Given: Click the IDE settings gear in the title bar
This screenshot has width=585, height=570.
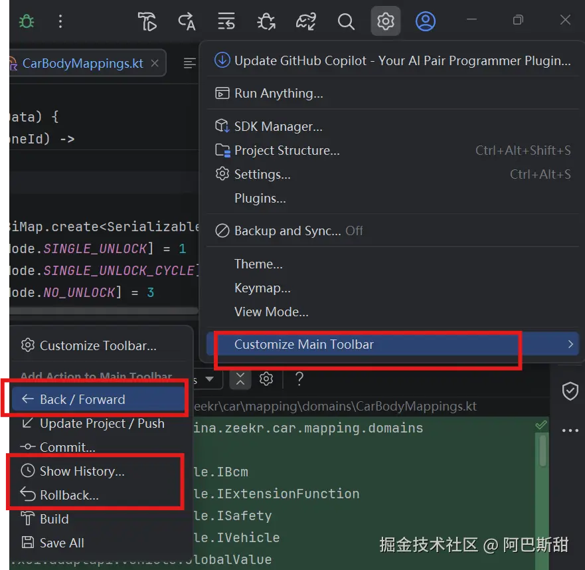Looking at the screenshot, I should 385,21.
